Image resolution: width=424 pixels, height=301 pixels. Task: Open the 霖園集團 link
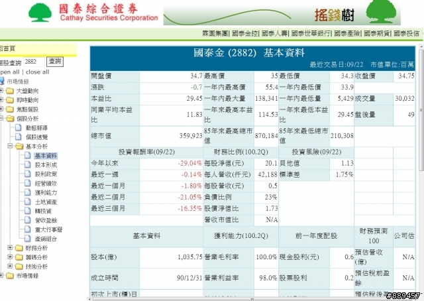(215, 33)
